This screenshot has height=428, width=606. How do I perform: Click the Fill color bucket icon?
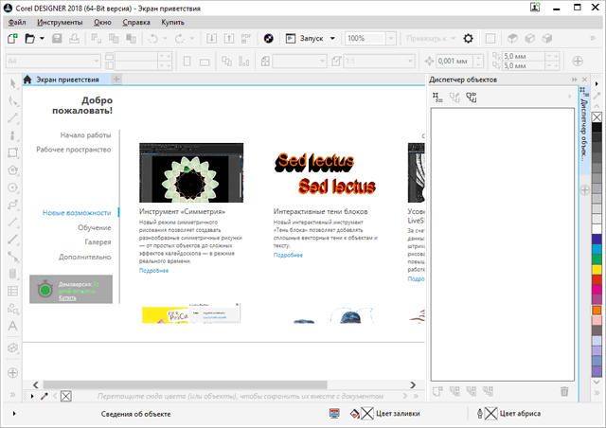coord(355,414)
